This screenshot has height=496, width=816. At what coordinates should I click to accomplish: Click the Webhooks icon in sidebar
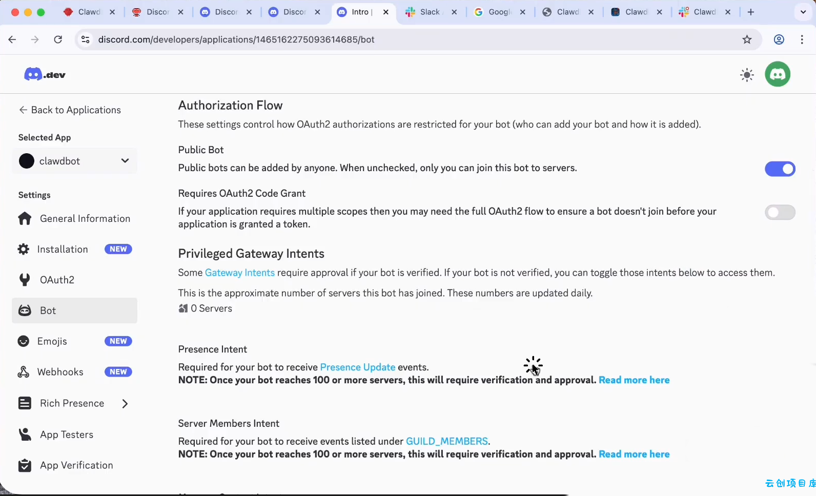click(x=24, y=372)
